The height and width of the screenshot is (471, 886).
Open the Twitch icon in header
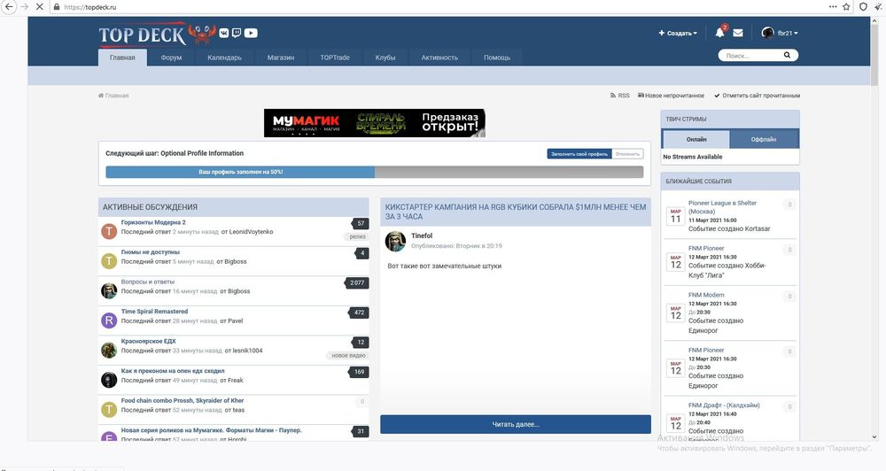pyautogui.click(x=237, y=33)
